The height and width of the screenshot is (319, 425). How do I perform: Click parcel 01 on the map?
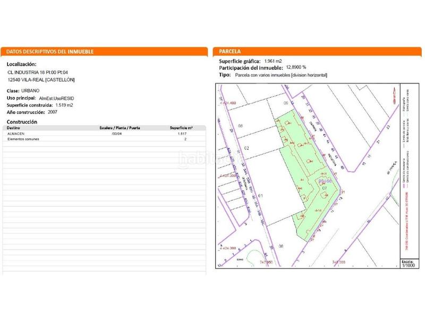(x=260, y=196)
